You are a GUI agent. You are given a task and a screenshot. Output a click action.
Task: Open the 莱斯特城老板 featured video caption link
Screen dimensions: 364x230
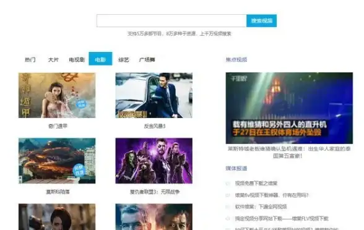288,152
